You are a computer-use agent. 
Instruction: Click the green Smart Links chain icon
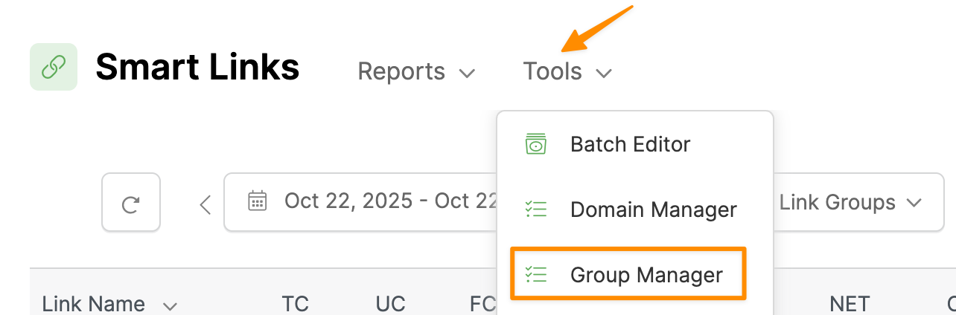point(53,68)
